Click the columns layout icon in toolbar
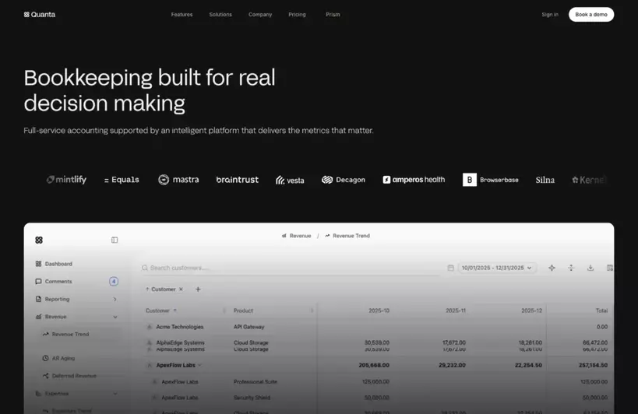The image size is (638, 414). (609, 268)
